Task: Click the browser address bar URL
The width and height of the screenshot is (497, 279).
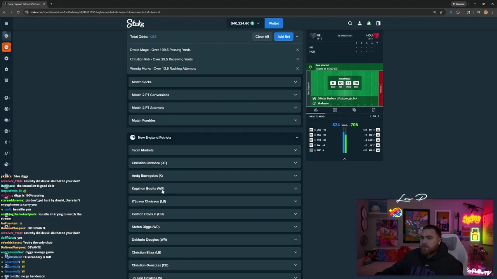Action: tap(95, 12)
